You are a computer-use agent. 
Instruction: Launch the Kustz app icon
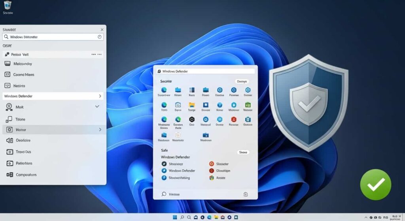[x=192, y=90]
